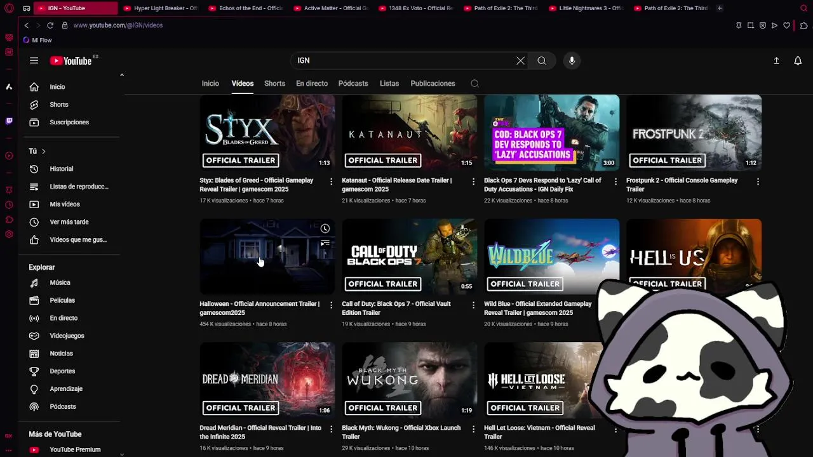Open the YouTube hamburger guide menu
Image resolution: width=813 pixels, height=457 pixels.
tap(34, 60)
